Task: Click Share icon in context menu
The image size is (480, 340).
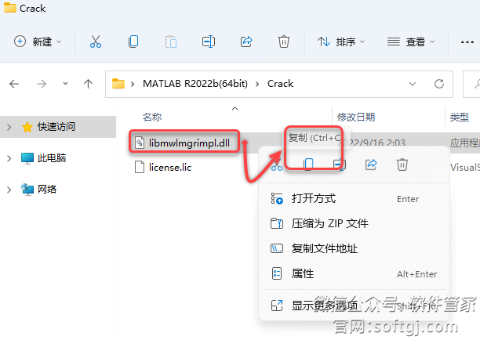Action: (371, 165)
